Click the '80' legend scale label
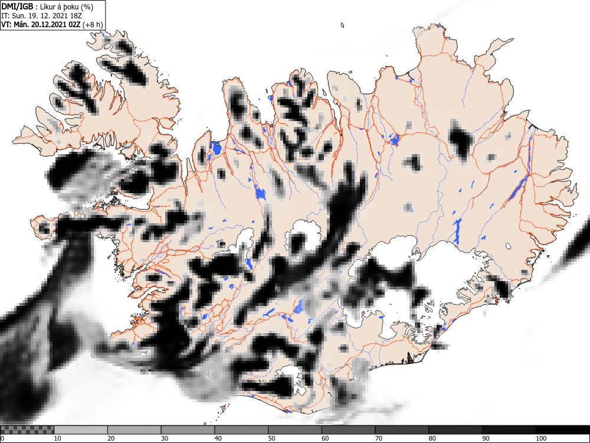Image resolution: width=590 pixels, height=443 pixels. [432, 438]
